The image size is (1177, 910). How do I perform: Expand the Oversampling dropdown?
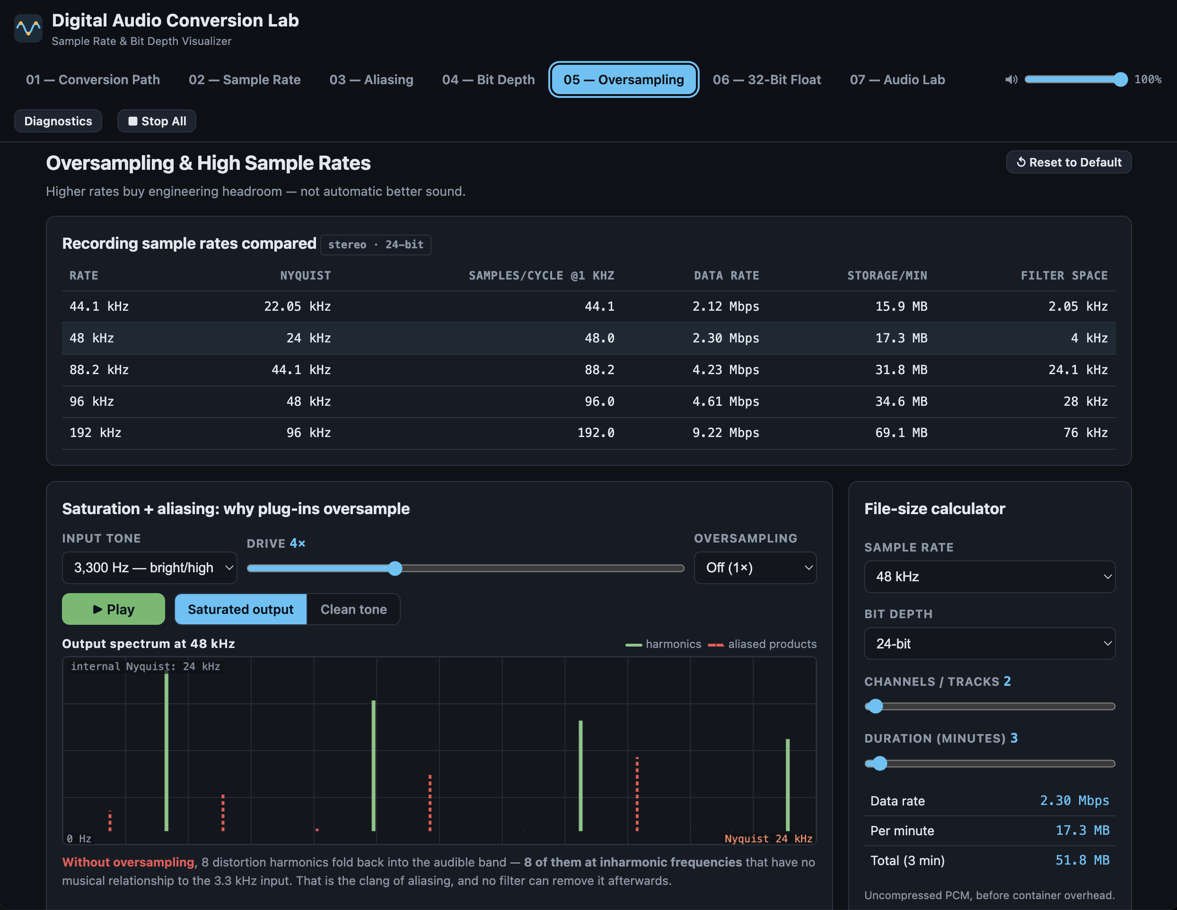(x=755, y=568)
